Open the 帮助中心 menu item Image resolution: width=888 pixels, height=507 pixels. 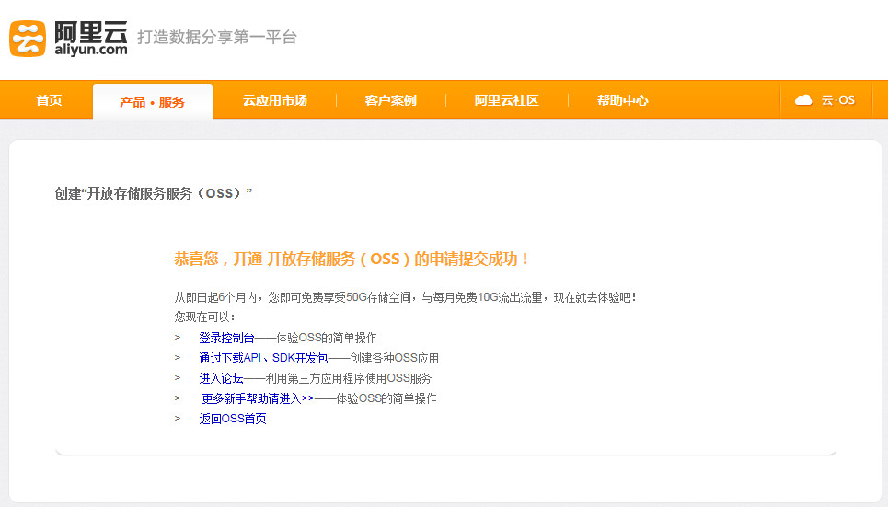[622, 100]
